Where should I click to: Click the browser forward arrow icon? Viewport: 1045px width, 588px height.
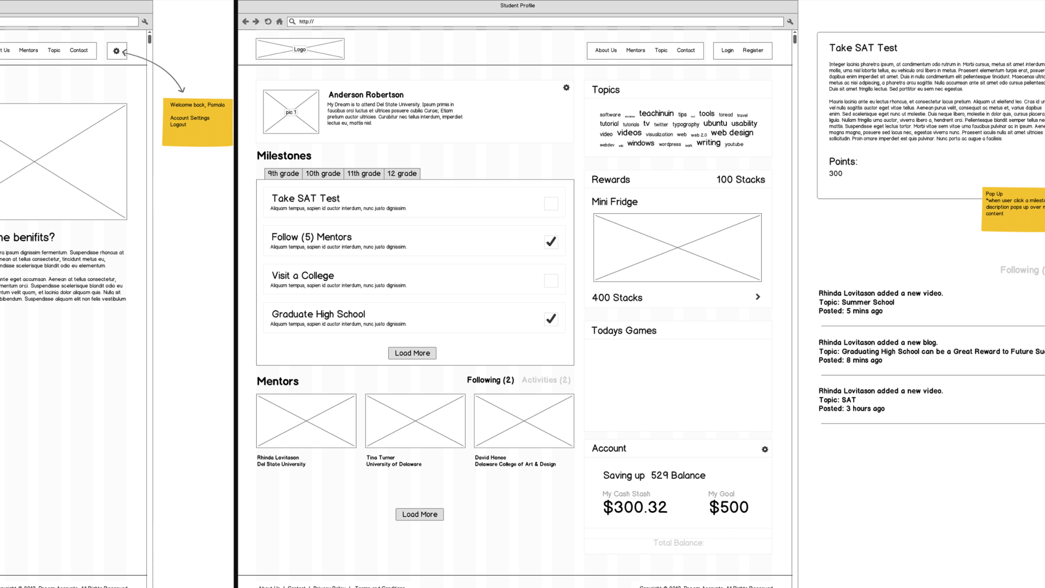pos(256,21)
